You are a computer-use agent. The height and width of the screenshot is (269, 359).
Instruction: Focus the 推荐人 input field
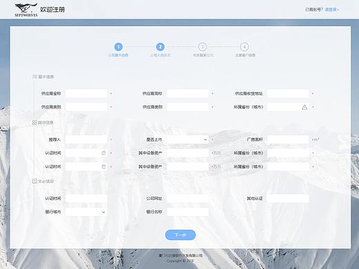(x=86, y=139)
